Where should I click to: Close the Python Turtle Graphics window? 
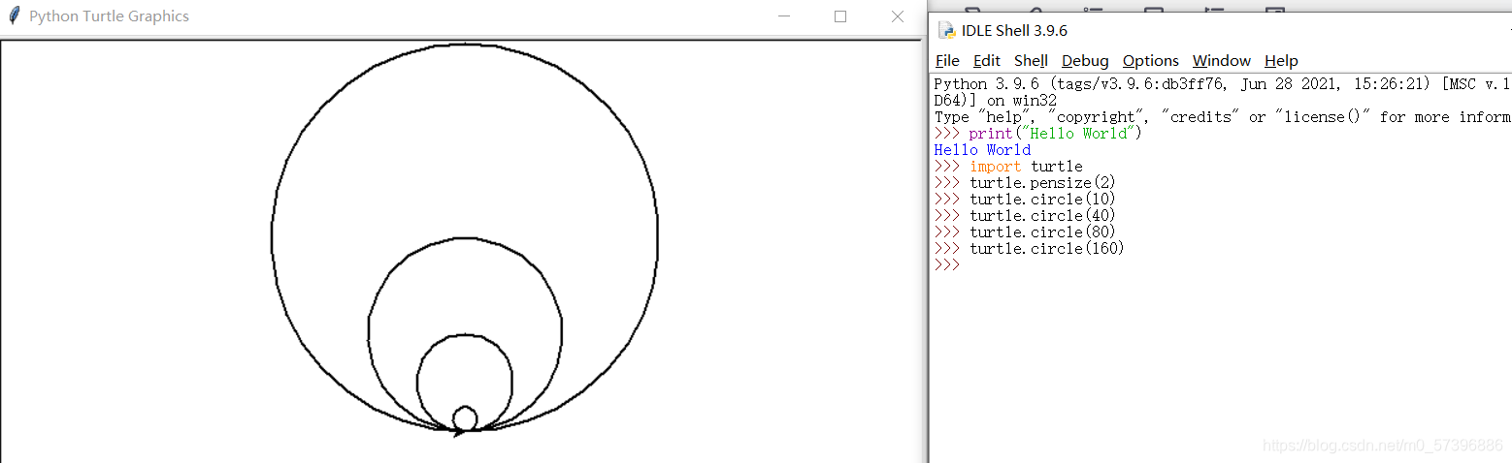point(897,16)
